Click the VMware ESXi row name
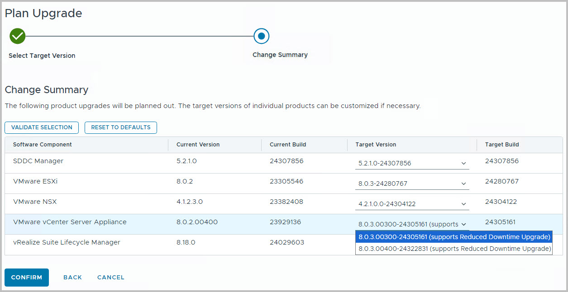This screenshot has height=292, width=568. point(35,181)
